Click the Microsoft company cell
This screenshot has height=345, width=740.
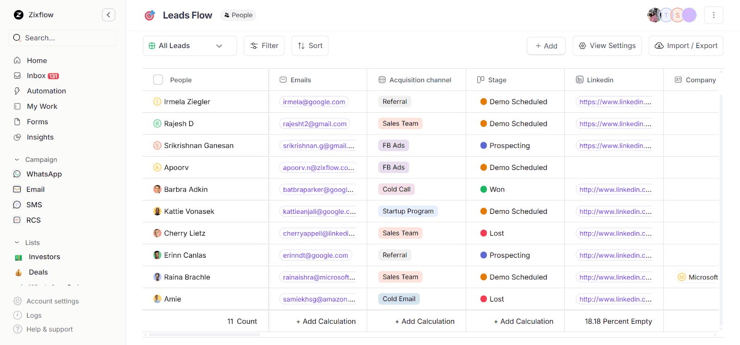click(x=698, y=277)
